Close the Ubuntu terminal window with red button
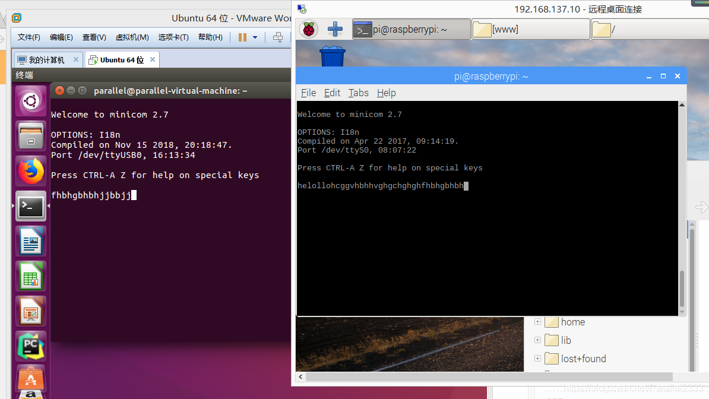 click(59, 90)
